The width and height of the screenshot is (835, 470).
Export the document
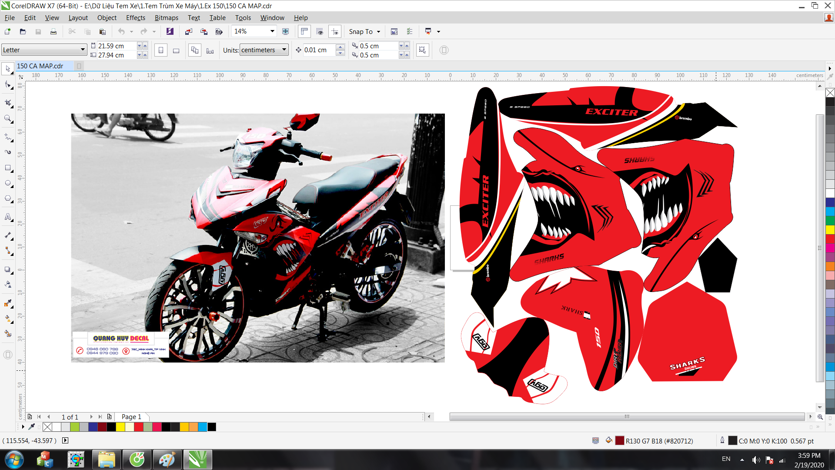tap(204, 31)
